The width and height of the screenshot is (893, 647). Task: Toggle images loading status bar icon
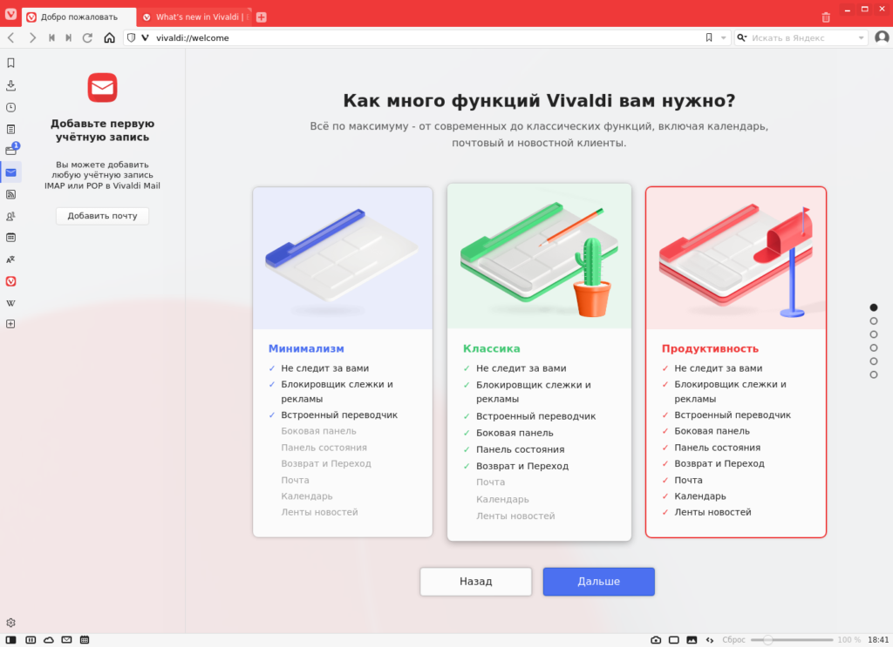pos(692,640)
